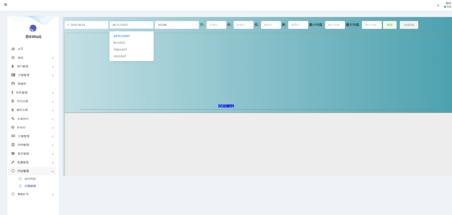Click the green 保存 save button
Screen dimensions: 452x215
point(390,25)
